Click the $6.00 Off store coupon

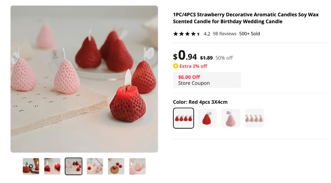(x=207, y=80)
